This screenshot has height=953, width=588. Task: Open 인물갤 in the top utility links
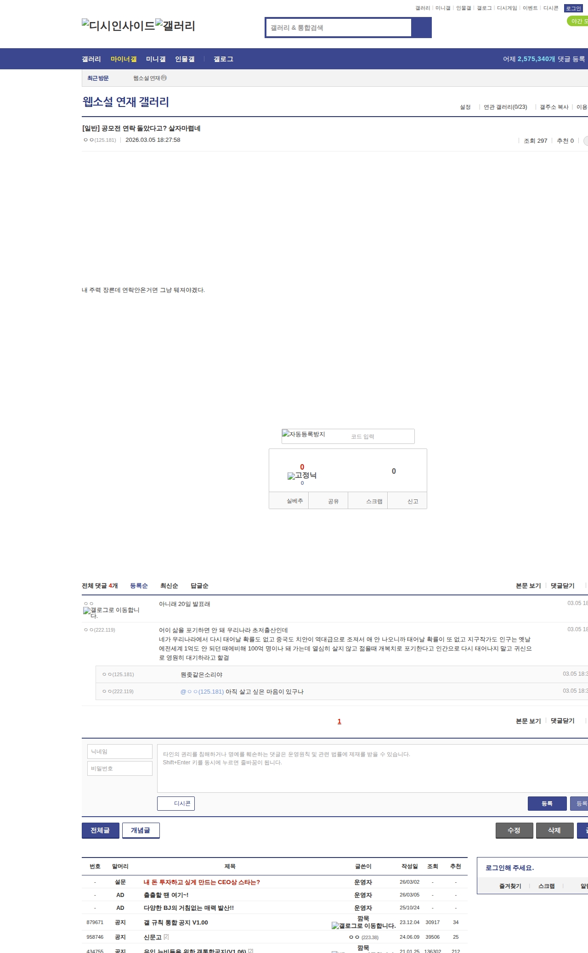(464, 8)
